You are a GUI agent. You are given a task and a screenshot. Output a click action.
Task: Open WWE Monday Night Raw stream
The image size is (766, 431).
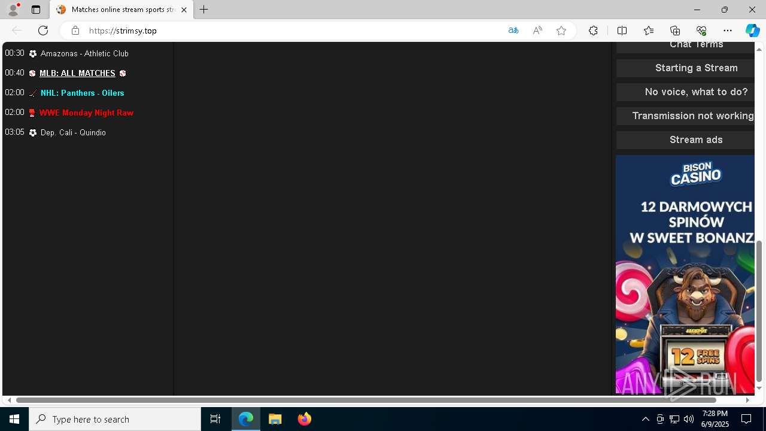(86, 113)
